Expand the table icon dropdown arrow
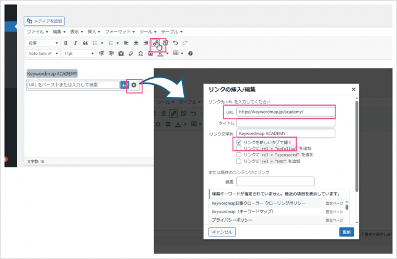The width and height of the screenshot is (397, 259). point(182,53)
